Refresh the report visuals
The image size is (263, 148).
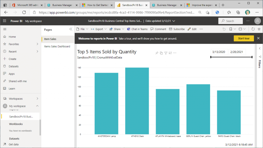253,29
